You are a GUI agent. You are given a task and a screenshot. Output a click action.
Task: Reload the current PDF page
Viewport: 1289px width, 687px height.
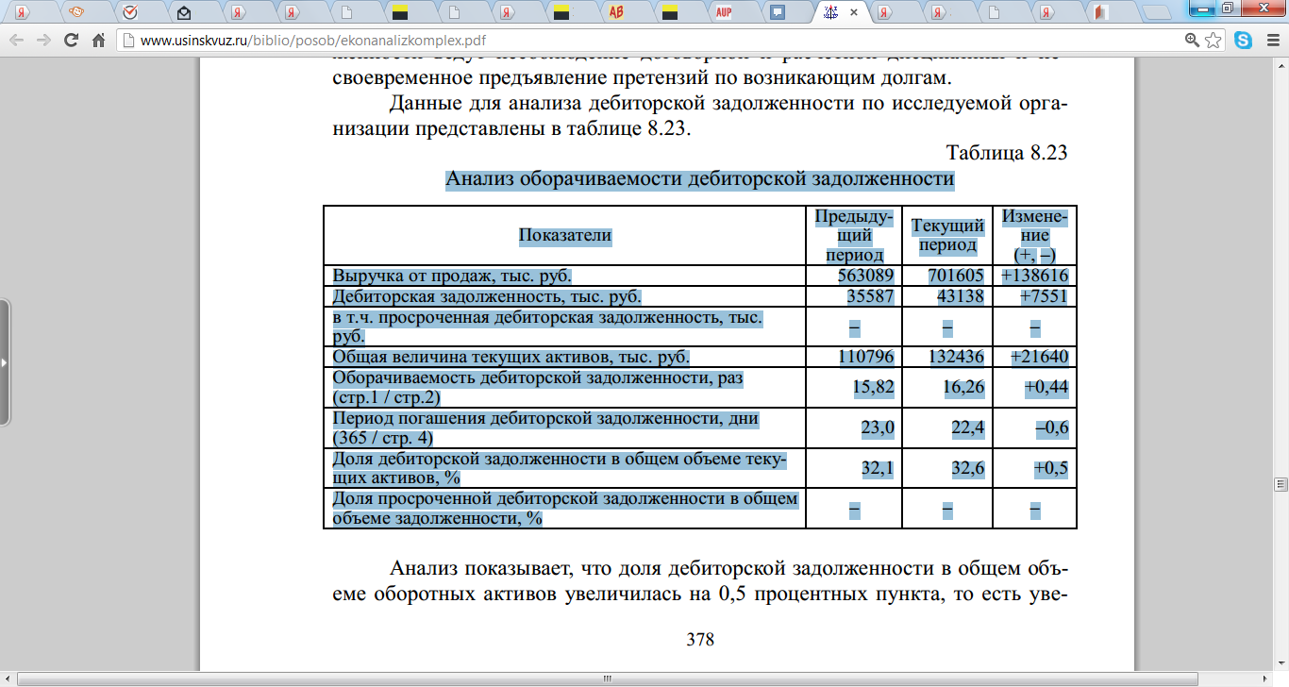71,41
